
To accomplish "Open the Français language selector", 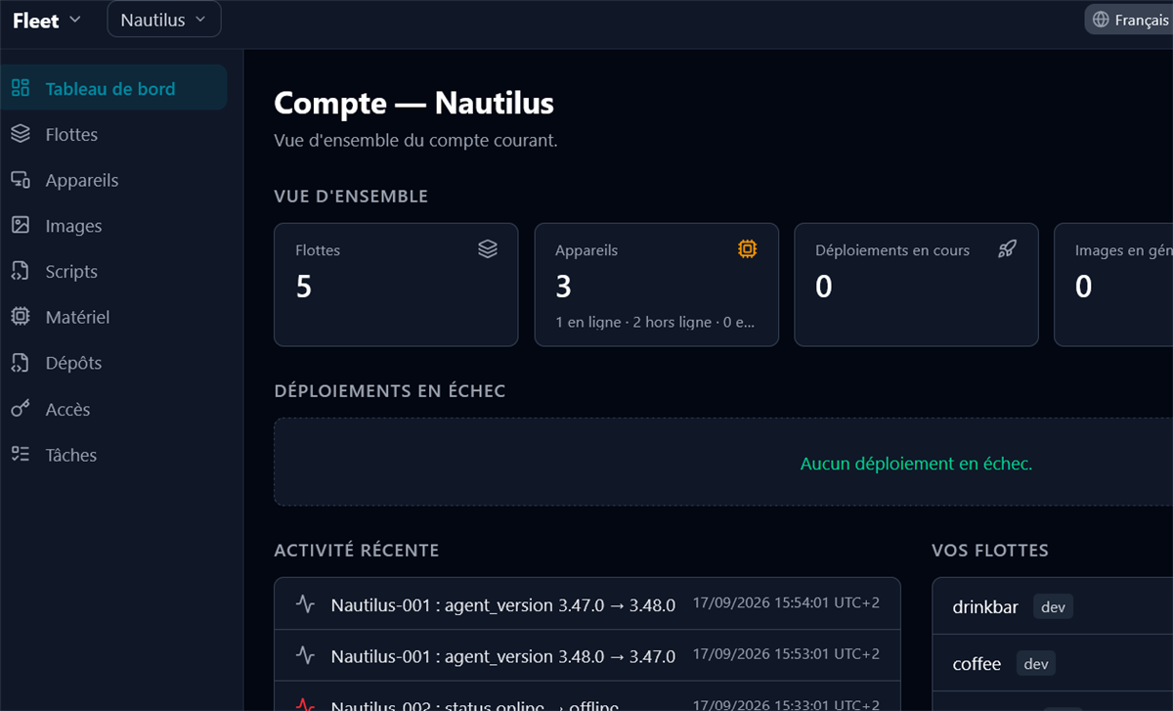I will 1131,20.
